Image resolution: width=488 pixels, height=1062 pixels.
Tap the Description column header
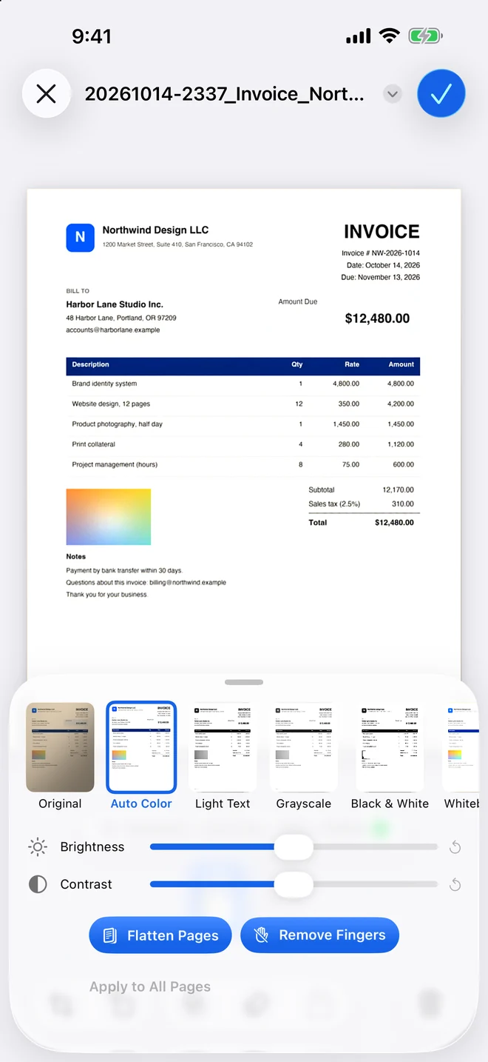click(90, 364)
